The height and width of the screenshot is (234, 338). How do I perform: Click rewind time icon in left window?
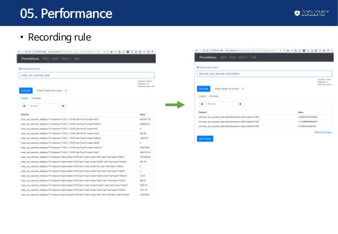(24, 106)
